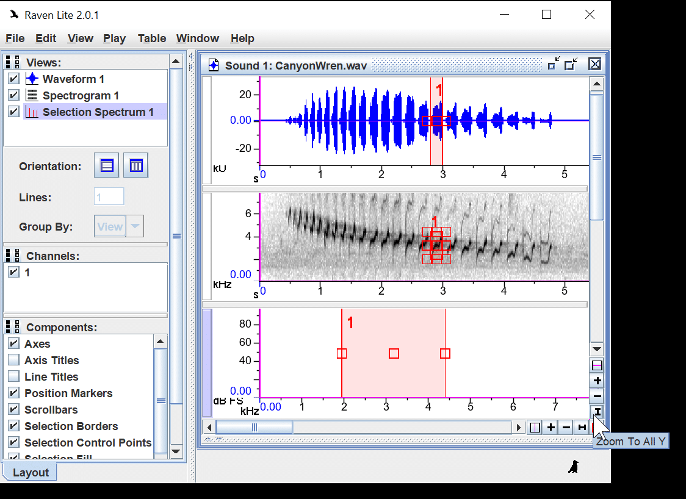Switch to the Layout tab
Image resolution: width=686 pixels, height=499 pixels.
(x=31, y=473)
